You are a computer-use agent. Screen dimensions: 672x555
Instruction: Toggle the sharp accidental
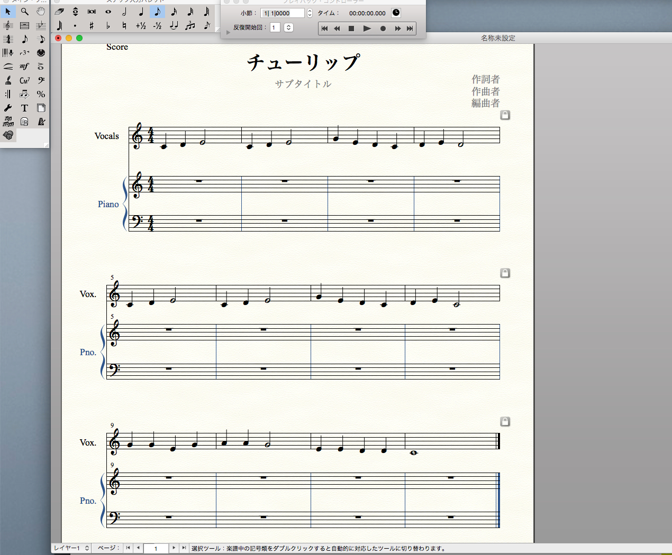point(92,25)
